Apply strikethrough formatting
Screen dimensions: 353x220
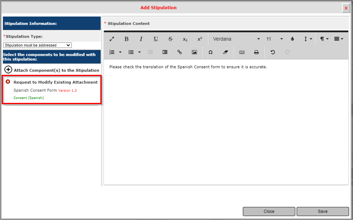[171, 39]
